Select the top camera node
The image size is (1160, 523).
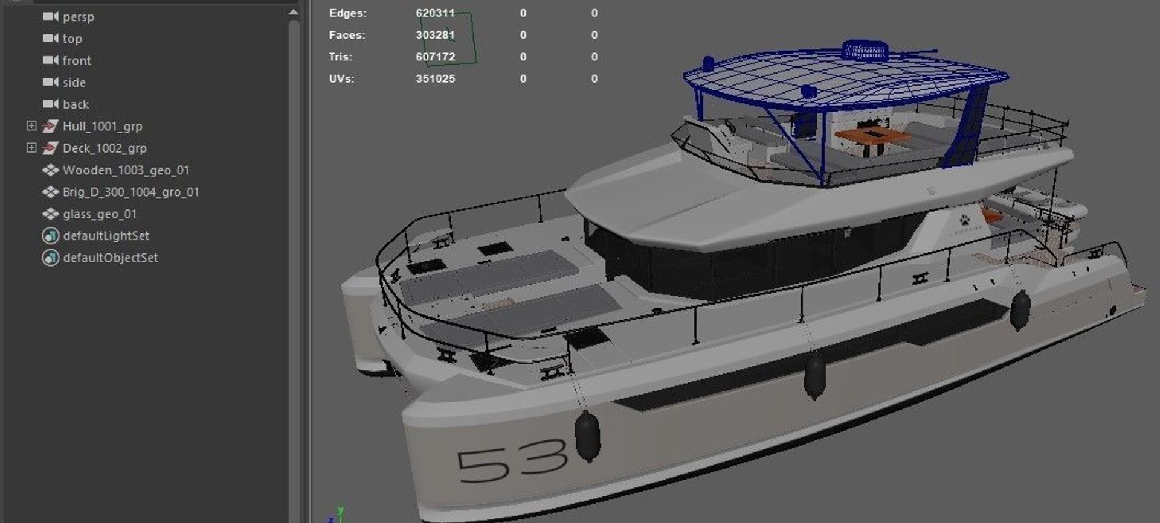[x=72, y=39]
